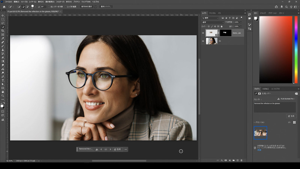Image resolution: width=300 pixels, height=169 pixels.
Task: Collapse the バリエーション section
Action: pyautogui.click(x=255, y=122)
